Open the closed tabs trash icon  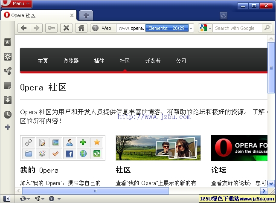(224, 16)
